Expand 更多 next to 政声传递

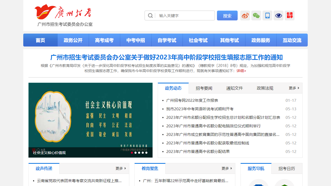click(121, 168)
